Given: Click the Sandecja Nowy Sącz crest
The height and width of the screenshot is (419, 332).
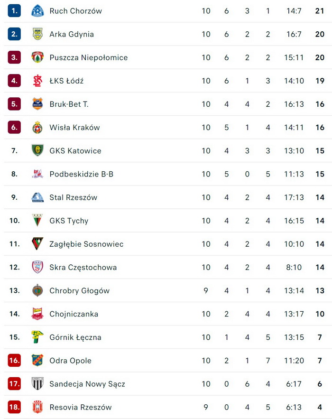Looking at the screenshot, I should click(x=37, y=383).
